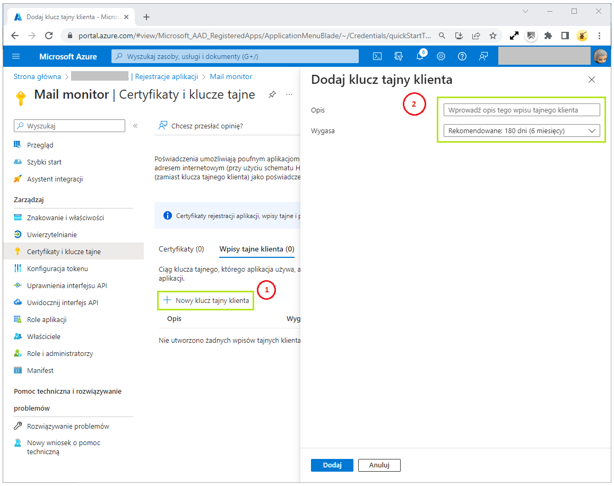
Task: Click the Opis description input field
Action: [x=522, y=110]
